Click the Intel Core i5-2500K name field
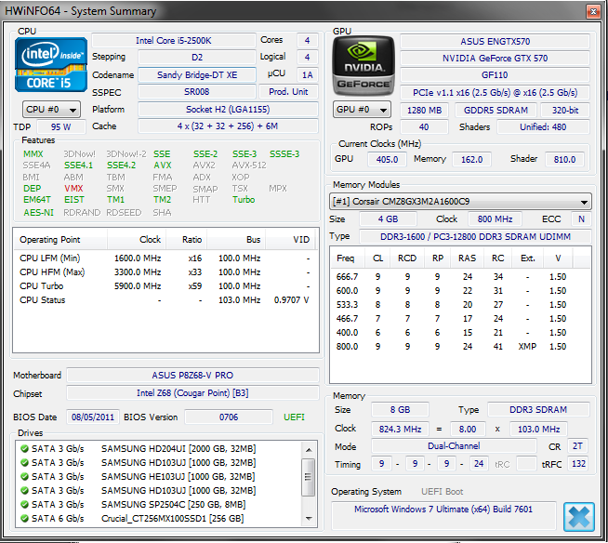 point(173,41)
